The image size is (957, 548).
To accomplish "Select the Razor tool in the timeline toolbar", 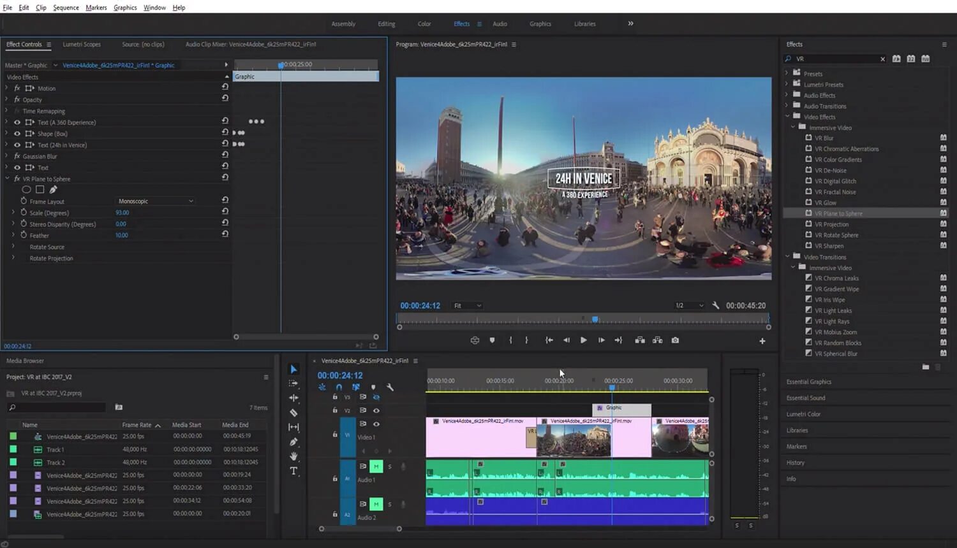I will point(293,413).
